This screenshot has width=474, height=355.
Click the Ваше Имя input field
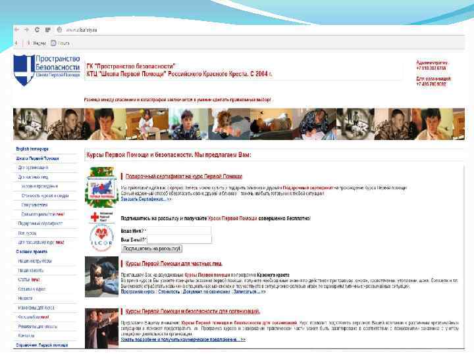point(179,231)
